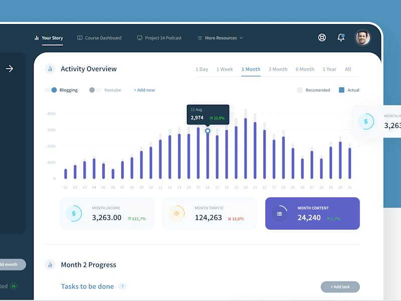401x301 pixels.
Task: Click the task count badge 7
Action: tap(122, 286)
